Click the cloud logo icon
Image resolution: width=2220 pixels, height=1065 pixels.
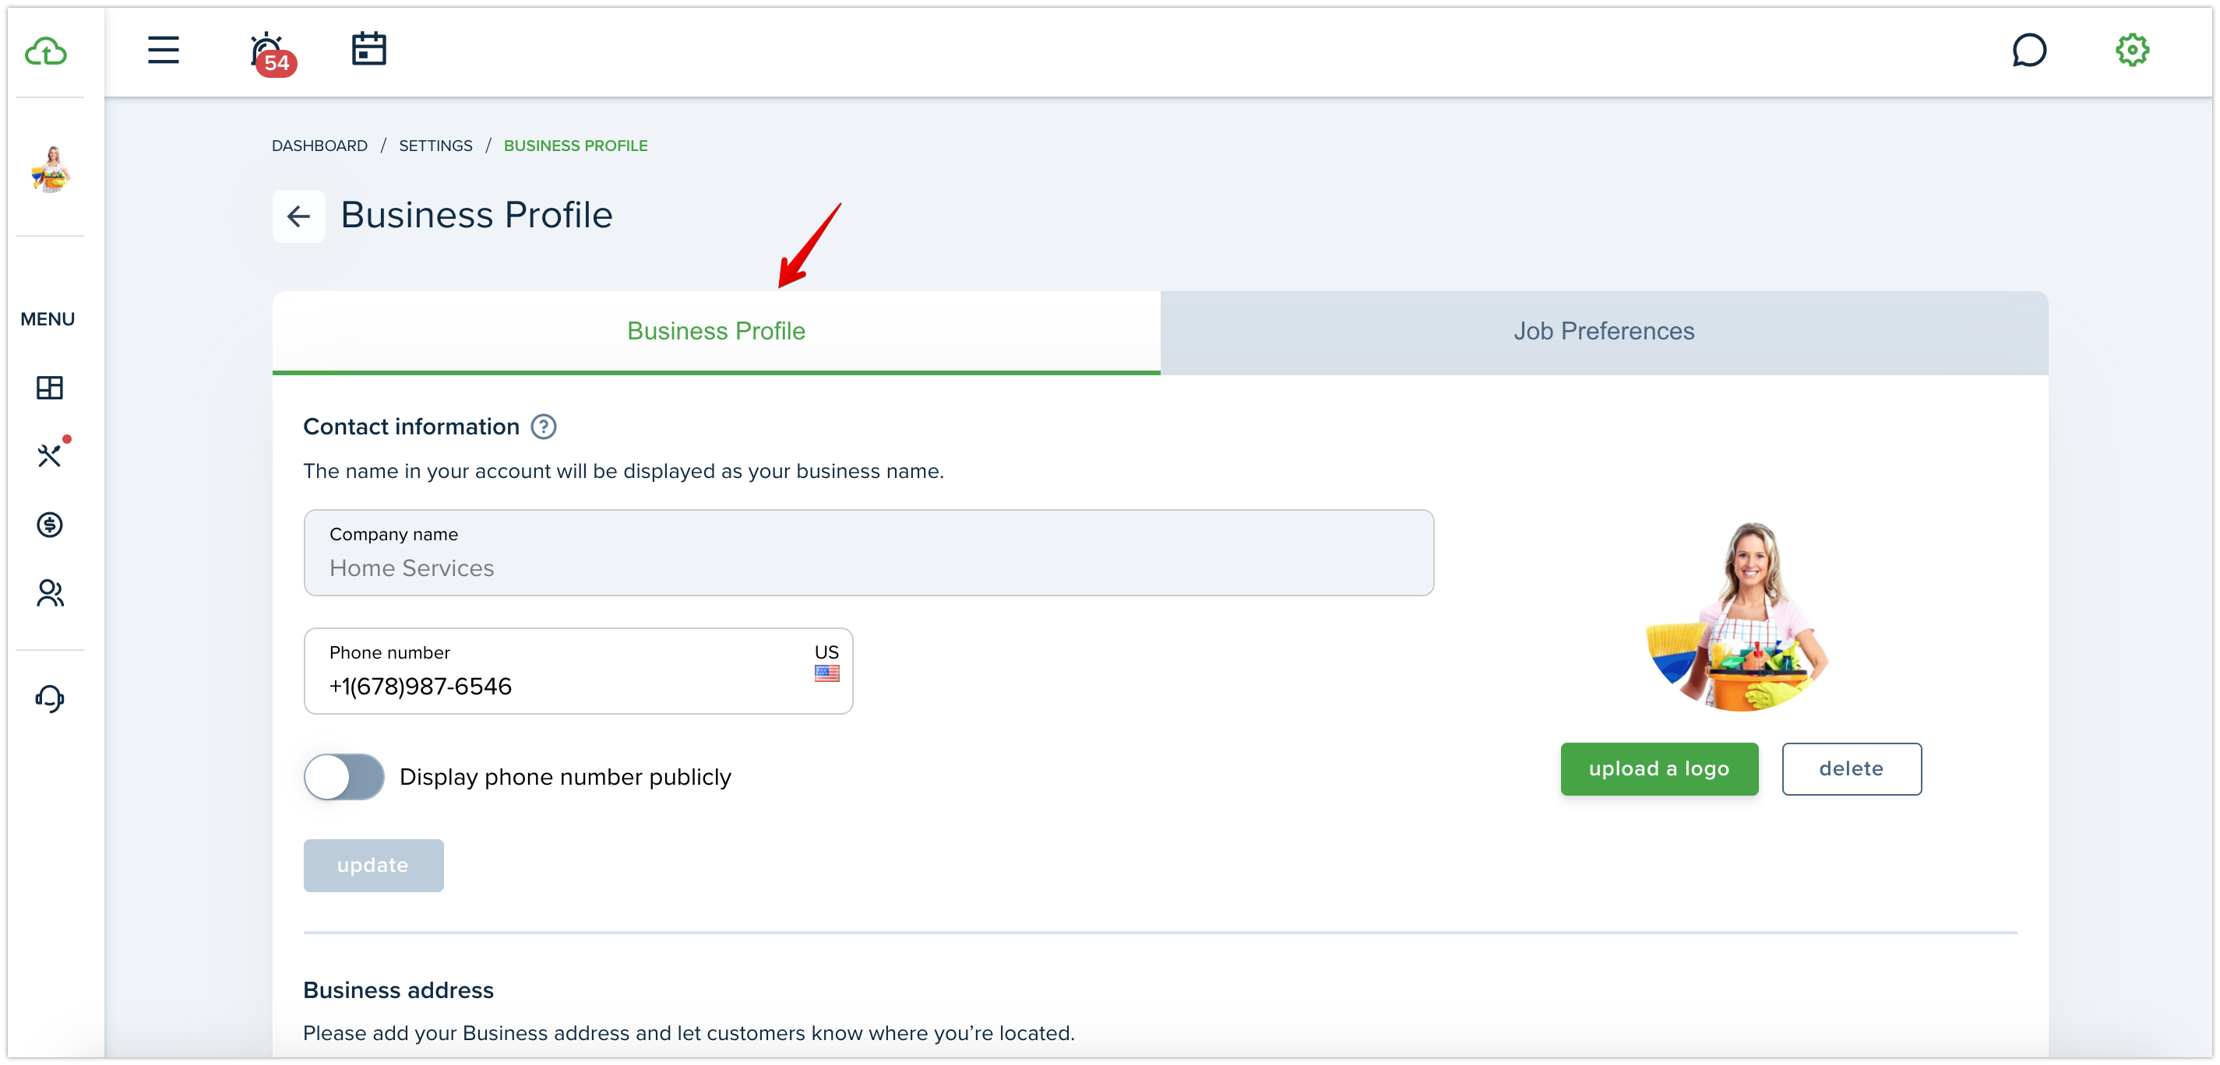[46, 51]
